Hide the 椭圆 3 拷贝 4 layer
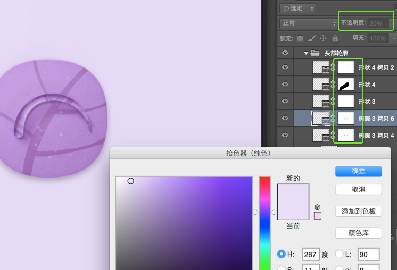The image size is (397, 270). 285,135
